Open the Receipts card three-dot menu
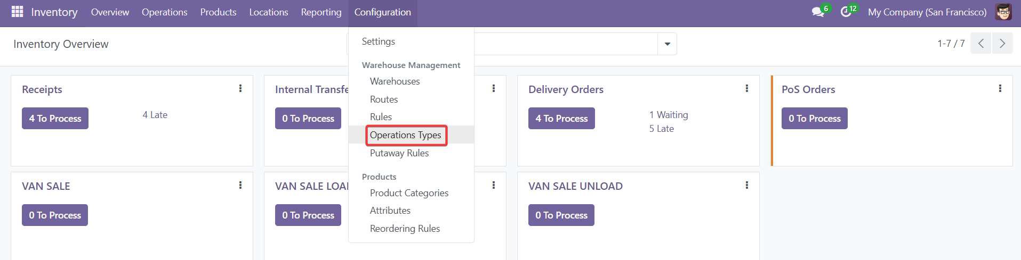 (x=240, y=88)
